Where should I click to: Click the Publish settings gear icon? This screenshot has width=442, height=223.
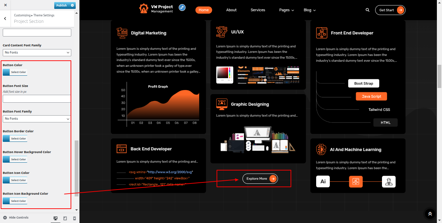(72, 5)
